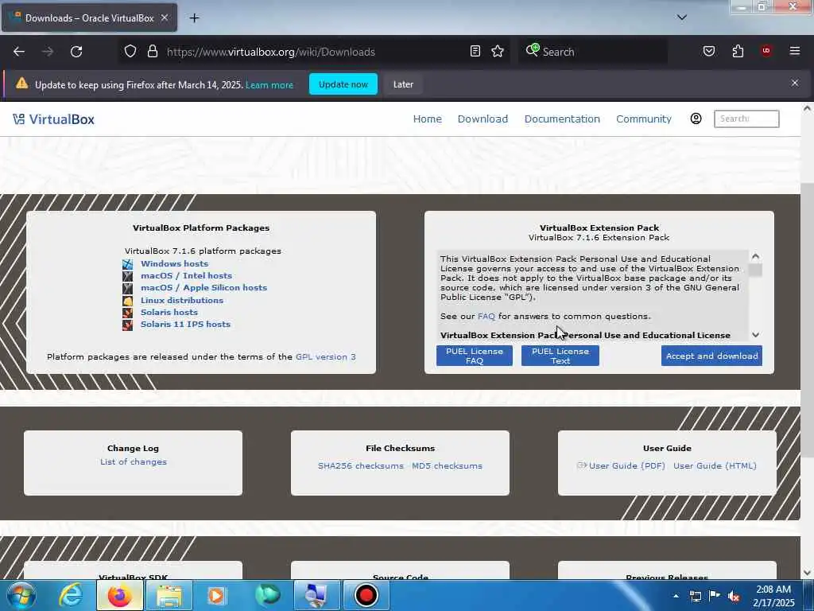Image resolution: width=814 pixels, height=611 pixels.
Task: Click the Firefox taskbar icon
Action: click(x=119, y=595)
